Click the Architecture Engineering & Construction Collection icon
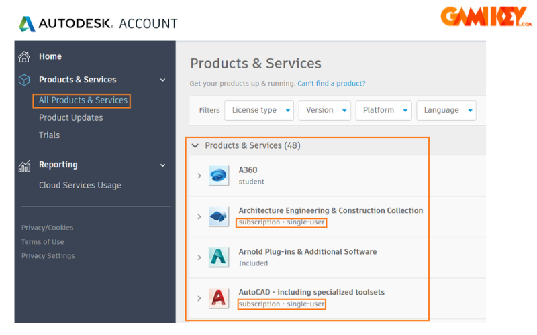 tap(219, 216)
